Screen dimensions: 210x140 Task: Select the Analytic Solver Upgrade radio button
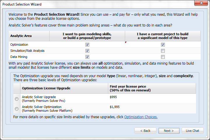(17, 99)
